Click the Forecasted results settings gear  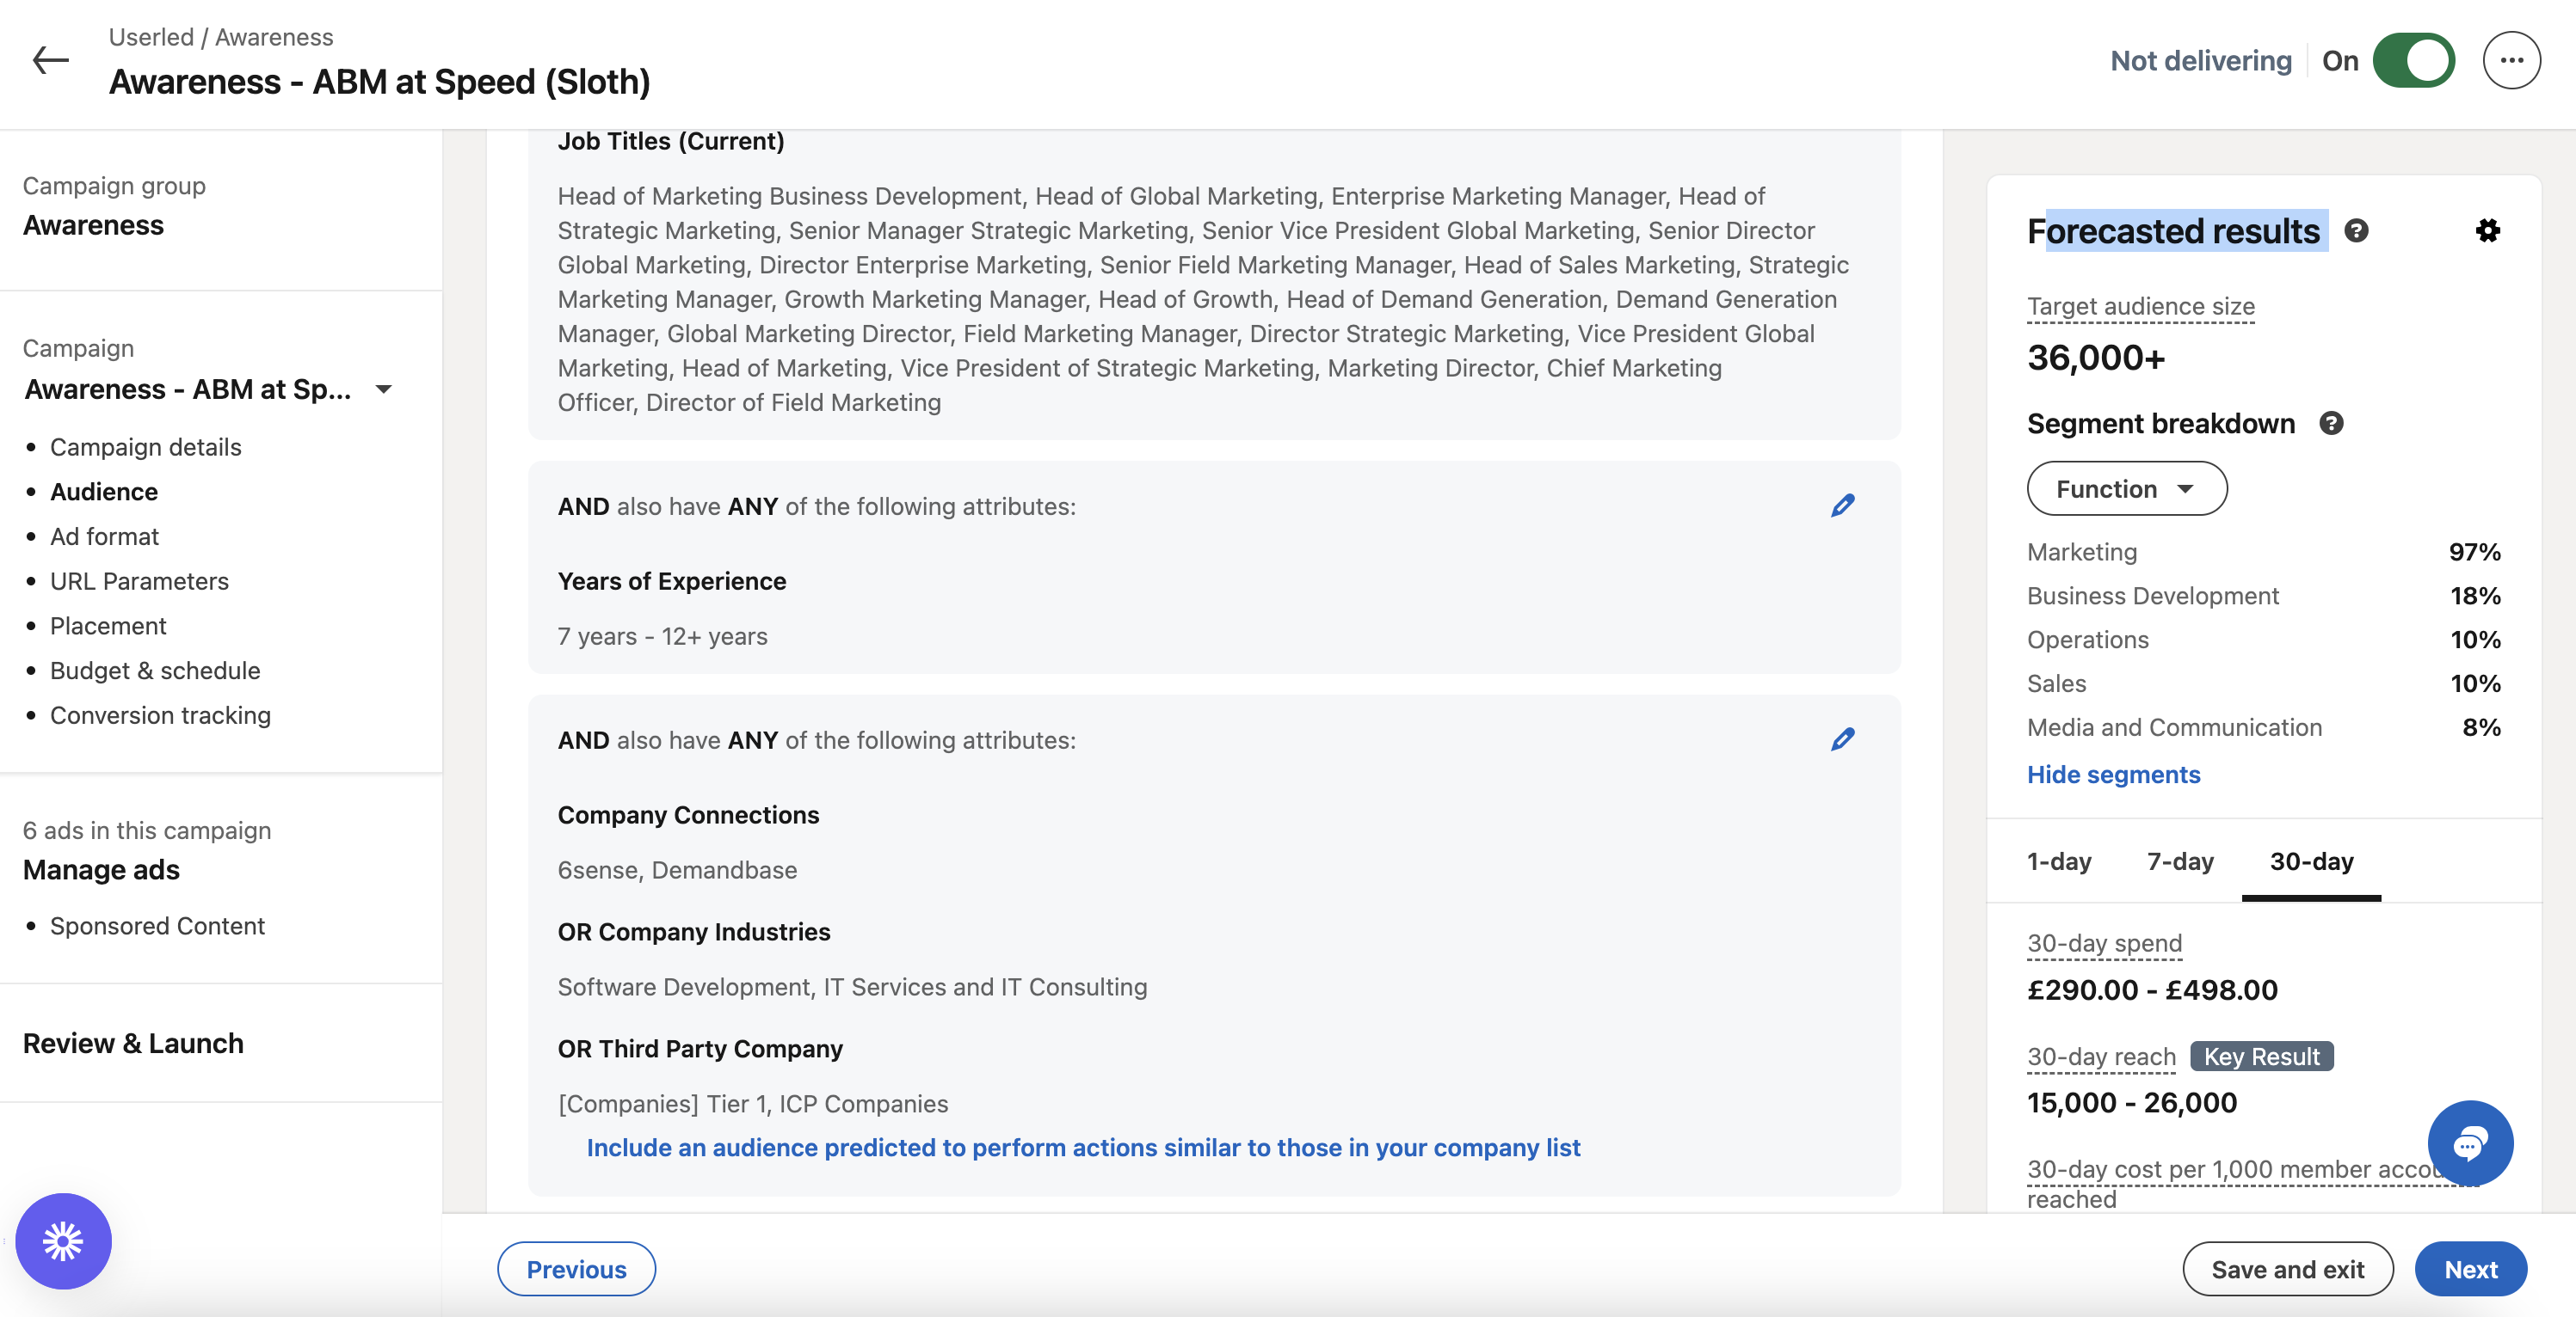click(x=2487, y=231)
